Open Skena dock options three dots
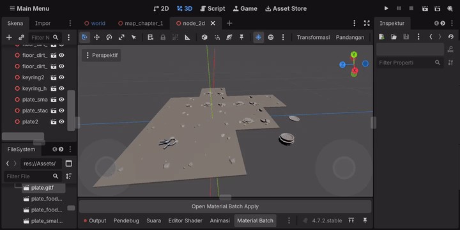The image size is (460, 230). [70, 23]
